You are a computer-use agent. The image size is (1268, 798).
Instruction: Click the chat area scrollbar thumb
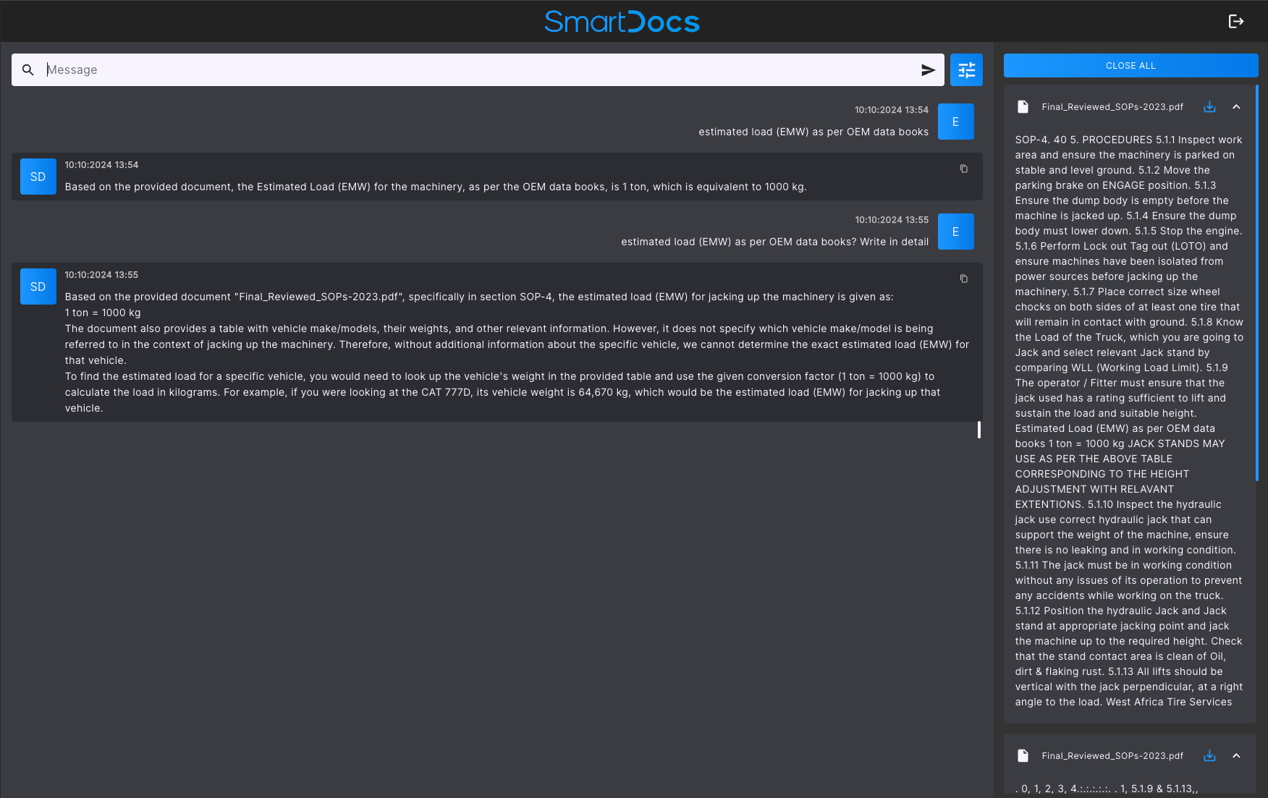(979, 430)
